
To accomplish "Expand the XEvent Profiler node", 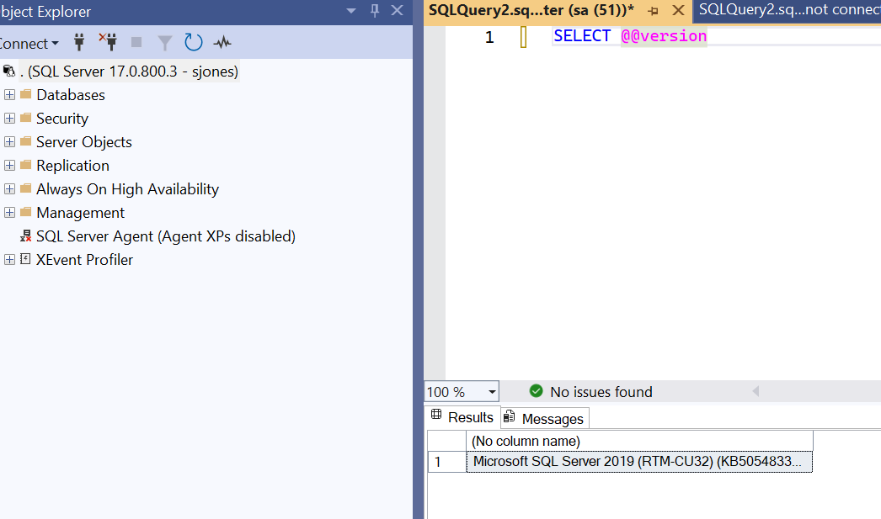I will [x=10, y=260].
